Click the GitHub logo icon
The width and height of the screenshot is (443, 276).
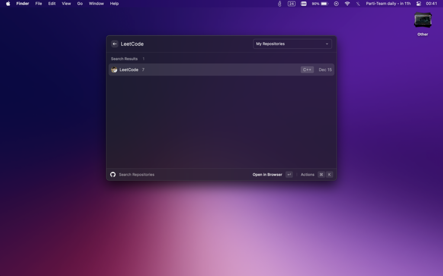click(x=113, y=175)
